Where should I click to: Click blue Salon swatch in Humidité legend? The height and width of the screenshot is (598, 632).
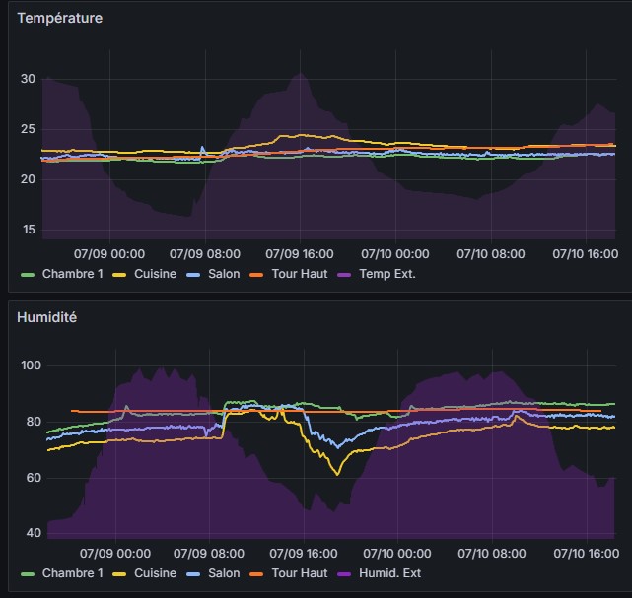(193, 573)
